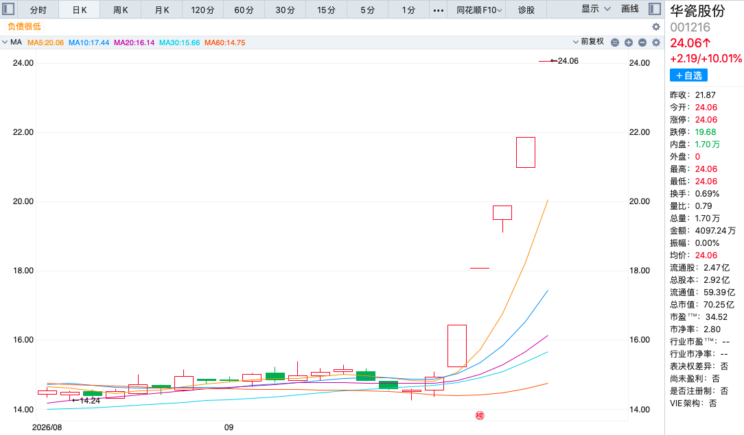The width and height of the screenshot is (744, 435).
Task: Click the red 榜 marker on chart
Action: (480, 416)
